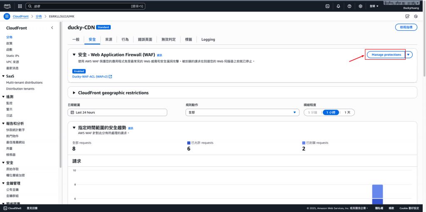Collapse the SaaS sidebar group
This screenshot has width=426, height=212.
3,76
